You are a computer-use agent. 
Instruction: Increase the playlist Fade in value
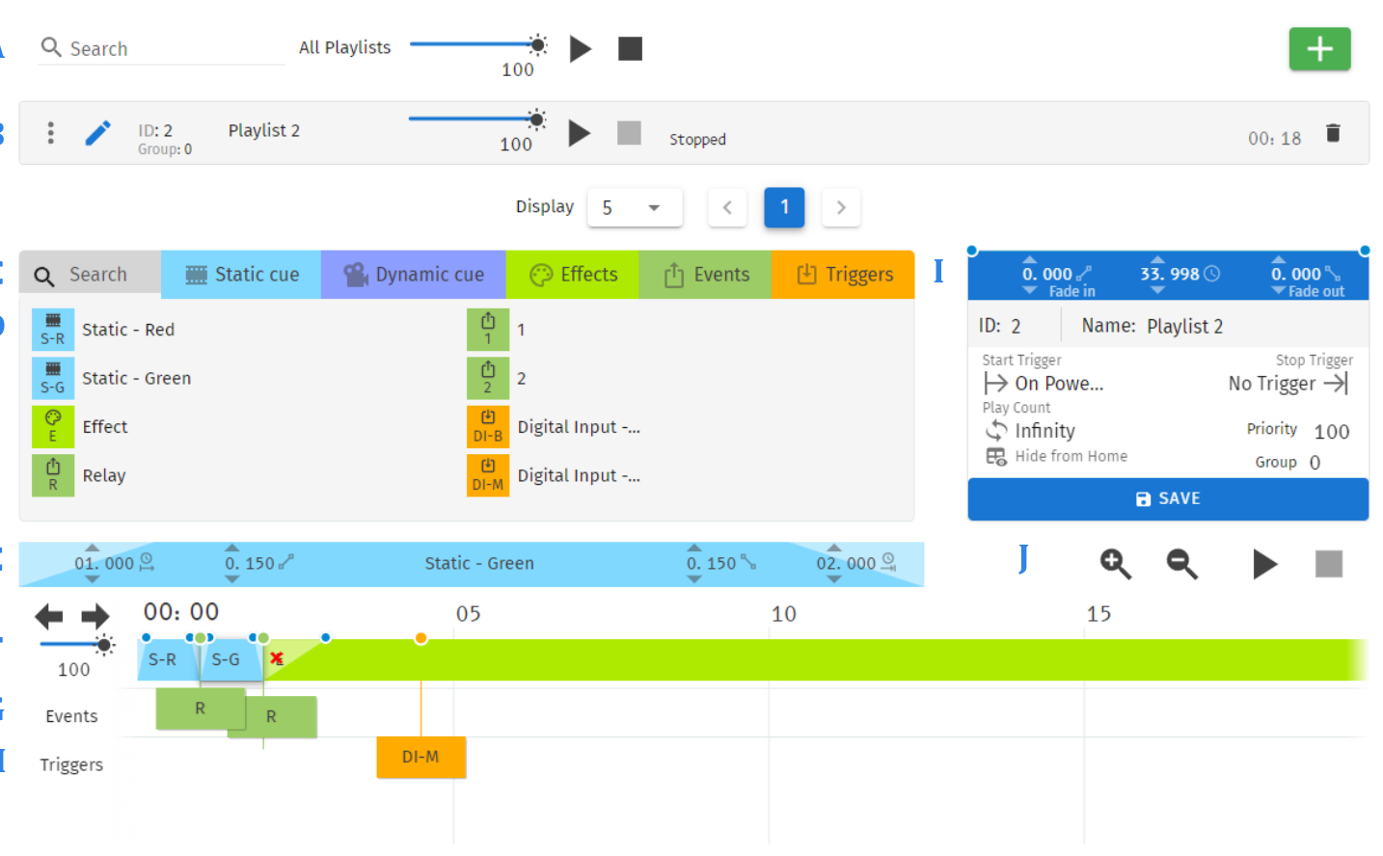pos(1029,259)
